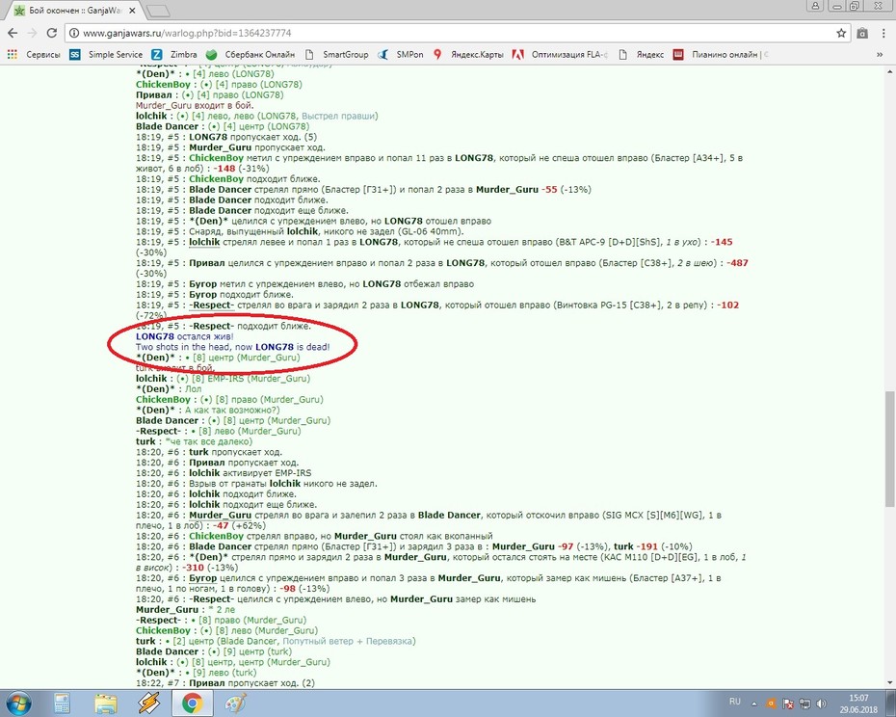
Task: Click the scrollbar up arrow
Action: coord(889,72)
